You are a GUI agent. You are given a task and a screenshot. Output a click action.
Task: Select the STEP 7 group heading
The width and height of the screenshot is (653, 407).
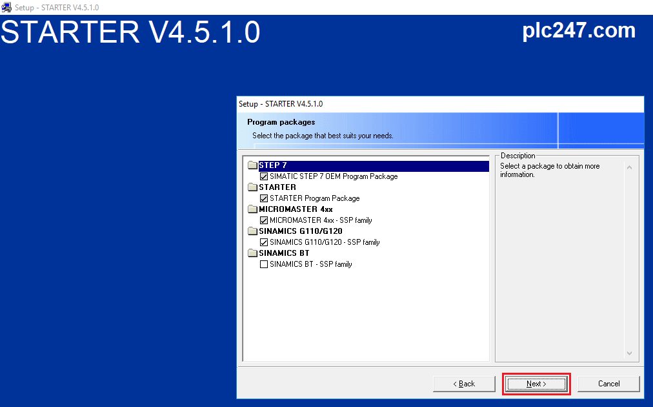(273, 165)
